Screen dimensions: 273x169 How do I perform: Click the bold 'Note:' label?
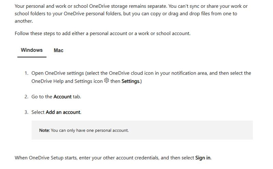click(x=44, y=130)
